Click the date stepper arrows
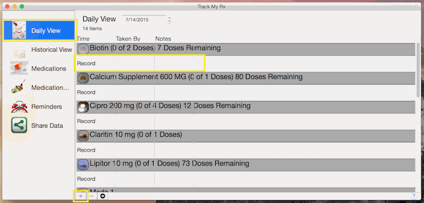This screenshot has width=424, height=203. [169, 20]
